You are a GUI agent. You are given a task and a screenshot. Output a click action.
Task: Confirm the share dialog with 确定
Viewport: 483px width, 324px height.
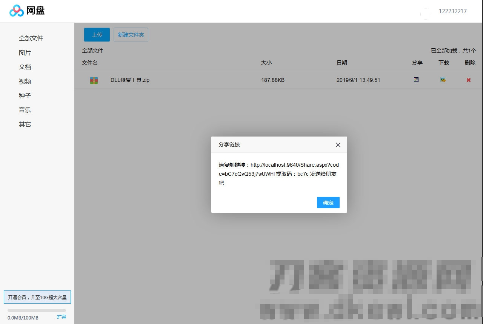pos(328,203)
